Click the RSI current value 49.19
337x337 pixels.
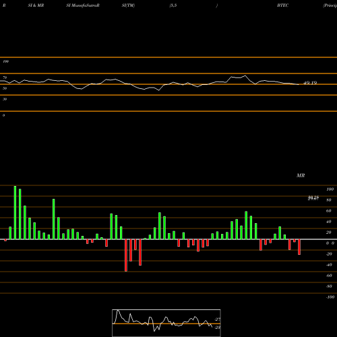(310, 83)
